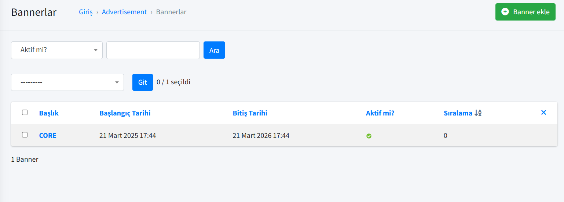Open the CORE banner entry

pyautogui.click(x=48, y=135)
